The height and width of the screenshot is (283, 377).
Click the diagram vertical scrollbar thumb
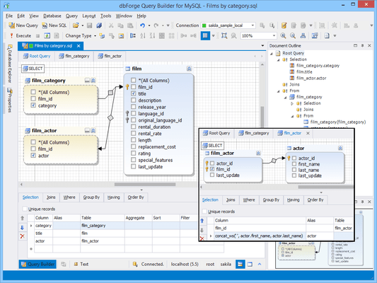(x=262, y=117)
